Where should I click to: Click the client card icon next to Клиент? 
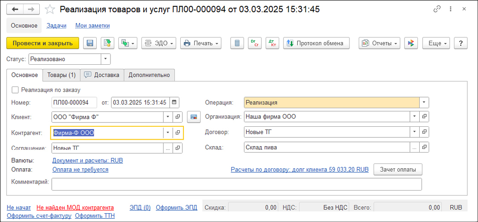pyautogui.click(x=195, y=117)
